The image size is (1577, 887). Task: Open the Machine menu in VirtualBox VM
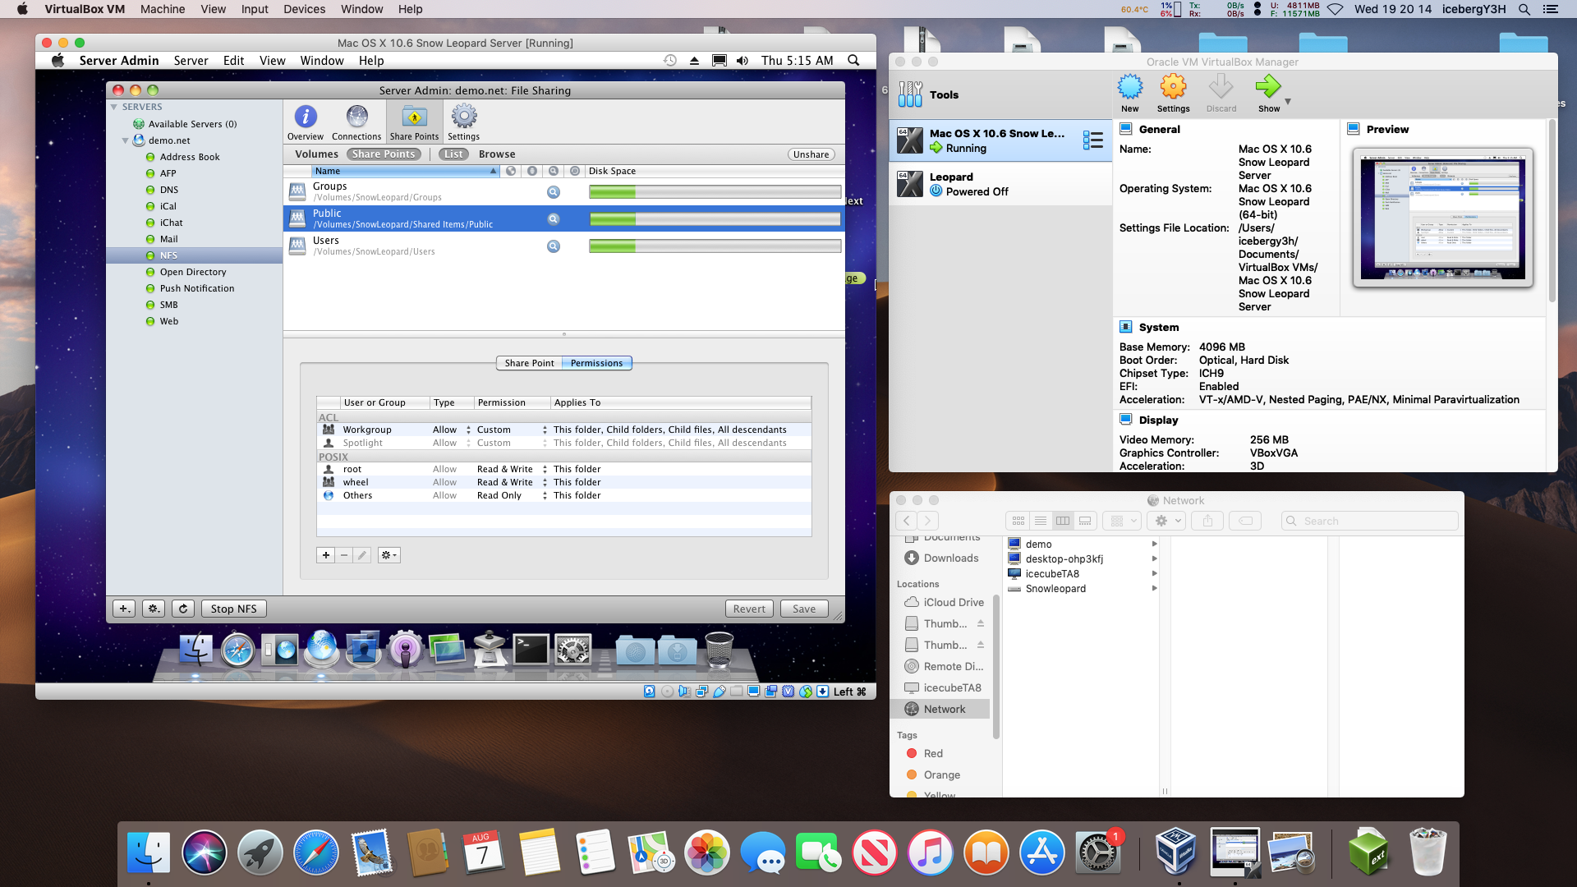click(x=162, y=9)
